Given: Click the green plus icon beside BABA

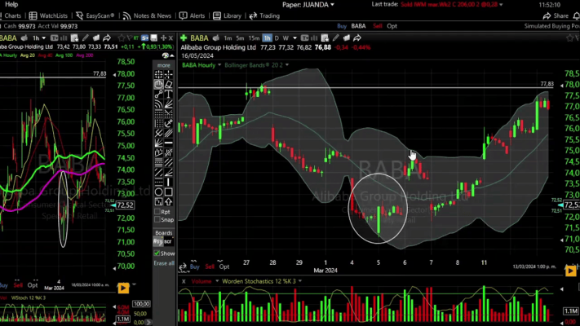Looking at the screenshot, I should 184,38.
